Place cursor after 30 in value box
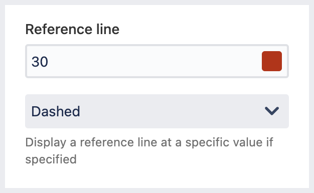This screenshot has width=314, height=193. point(49,62)
